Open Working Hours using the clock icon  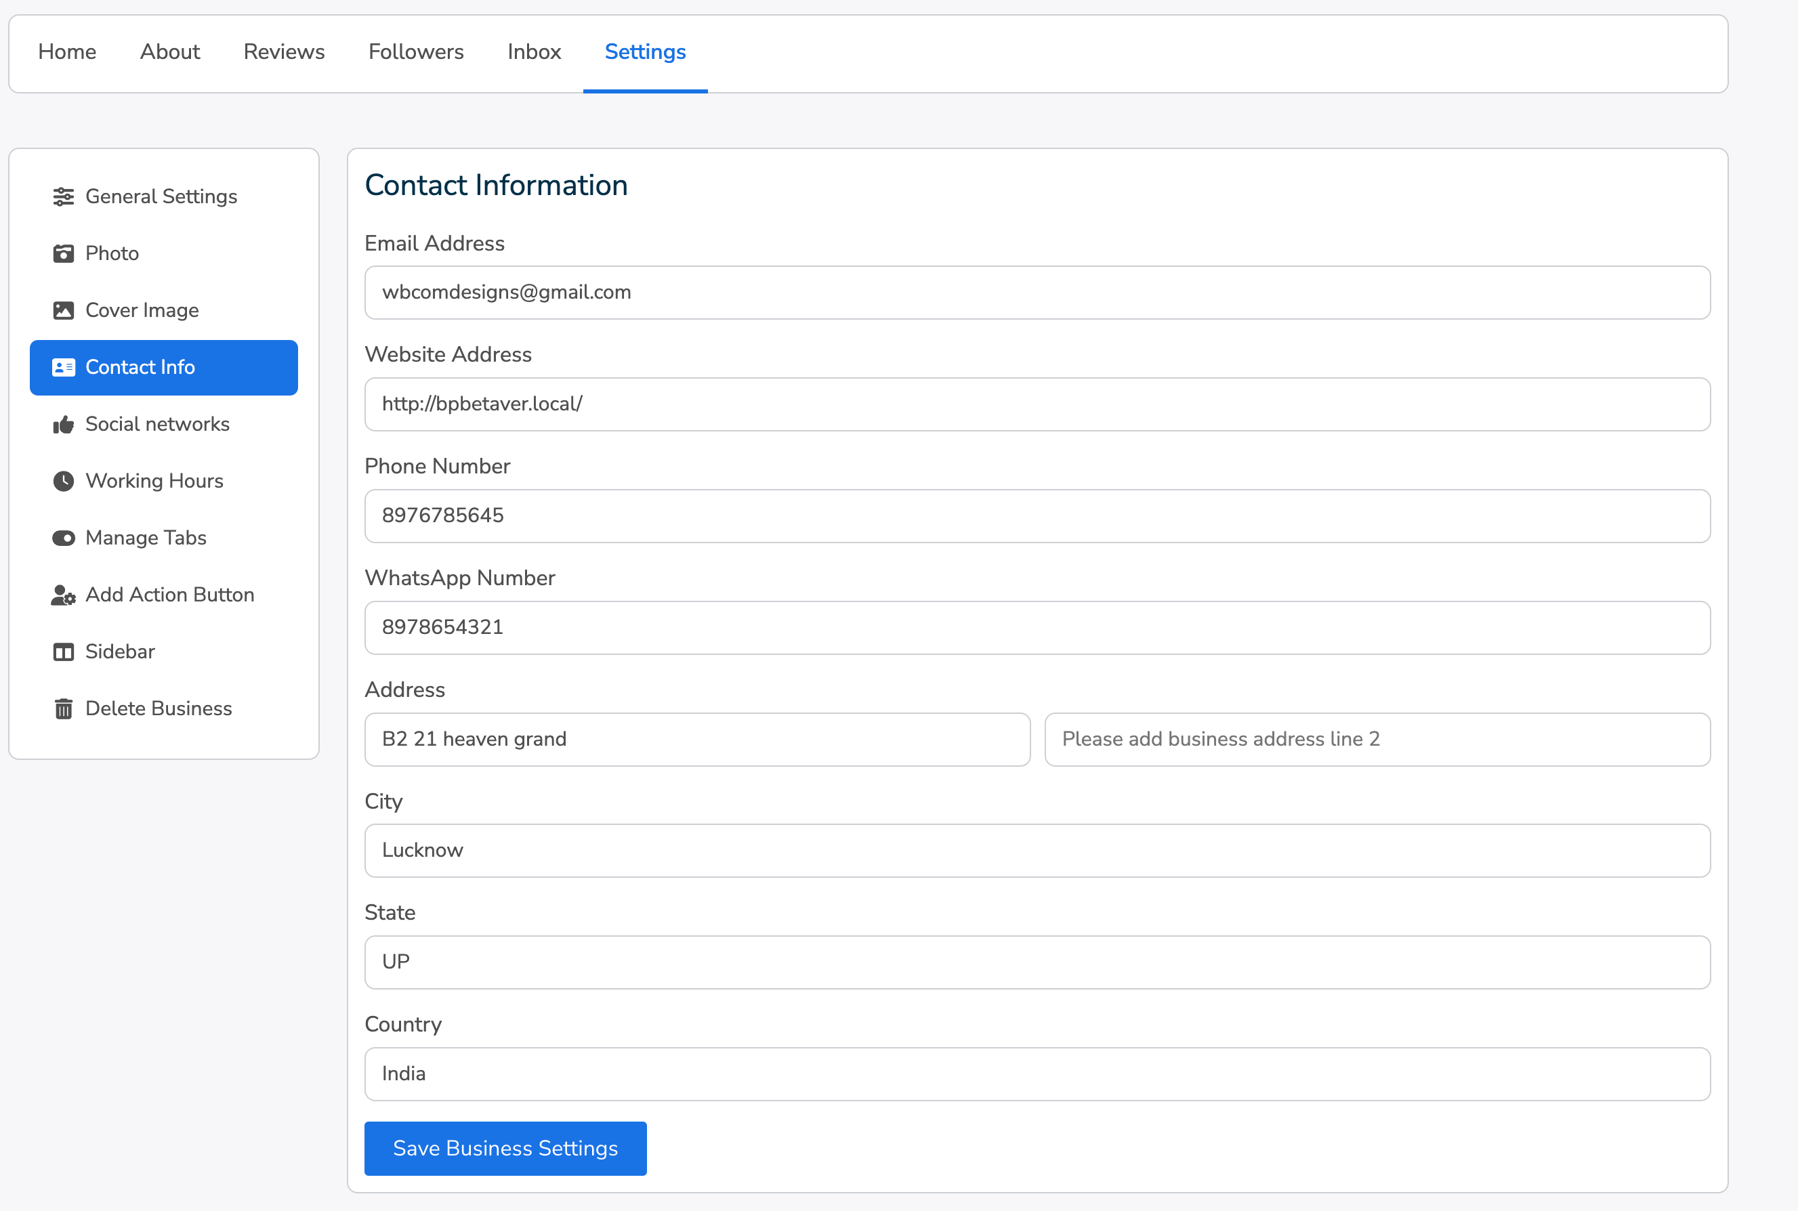[64, 480]
